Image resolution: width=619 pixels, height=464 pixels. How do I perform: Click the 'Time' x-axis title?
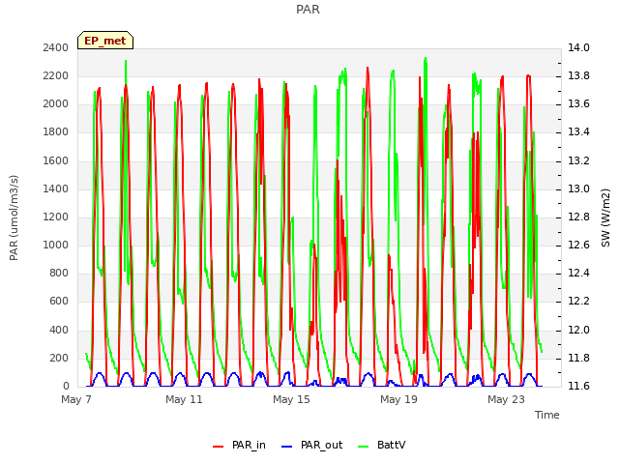click(547, 415)
